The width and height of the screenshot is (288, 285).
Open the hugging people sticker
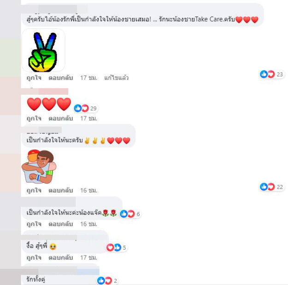point(39,166)
